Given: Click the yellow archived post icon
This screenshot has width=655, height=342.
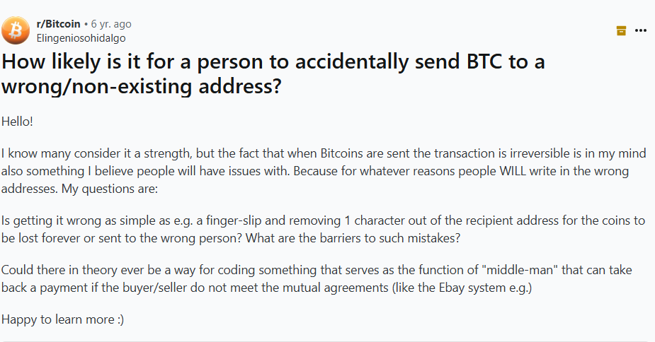Looking at the screenshot, I should coord(621,30).
